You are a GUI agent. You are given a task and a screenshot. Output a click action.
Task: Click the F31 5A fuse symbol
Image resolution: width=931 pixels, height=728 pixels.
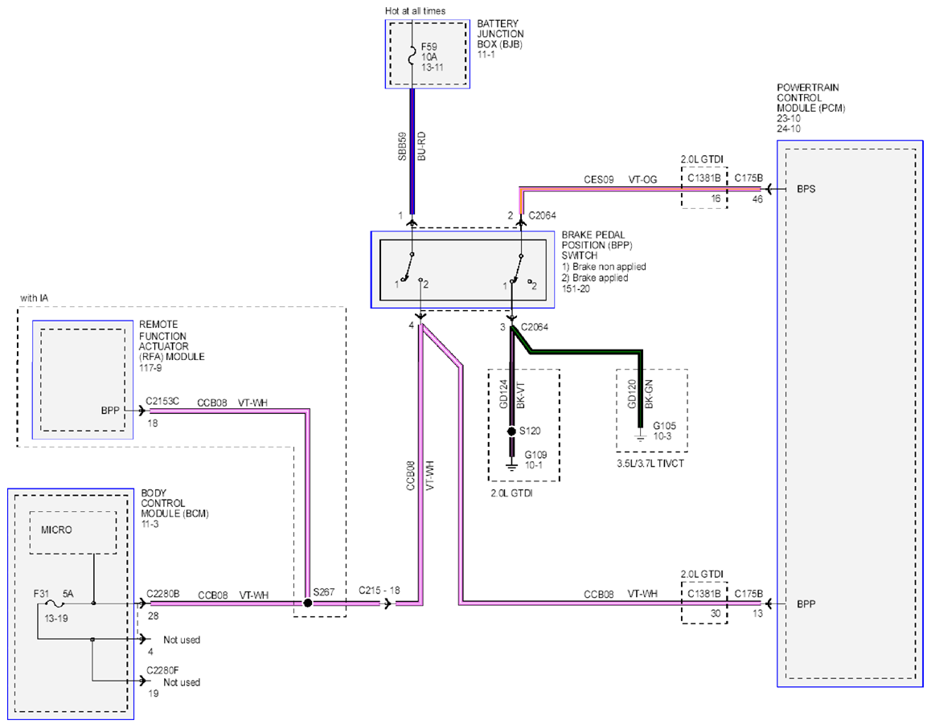point(55,604)
